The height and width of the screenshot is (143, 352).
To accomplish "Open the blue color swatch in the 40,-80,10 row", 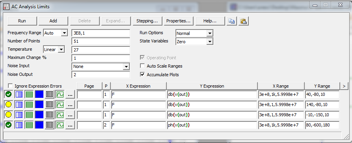I will pos(39,94).
